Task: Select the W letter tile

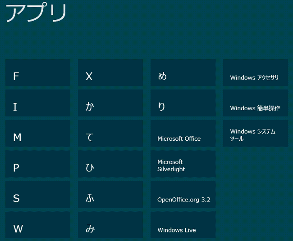Action: tap(38, 225)
